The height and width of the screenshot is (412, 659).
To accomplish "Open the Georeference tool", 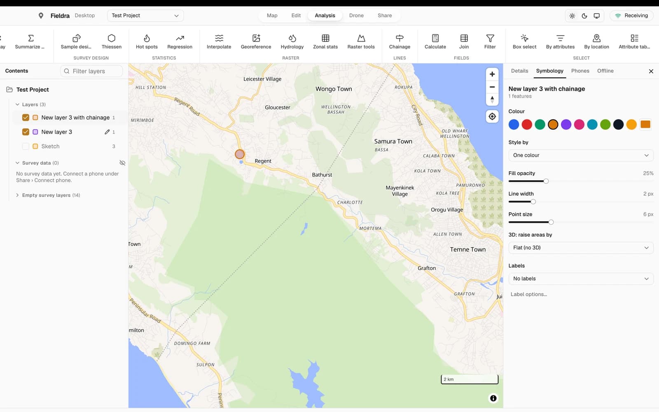I will pyautogui.click(x=256, y=42).
